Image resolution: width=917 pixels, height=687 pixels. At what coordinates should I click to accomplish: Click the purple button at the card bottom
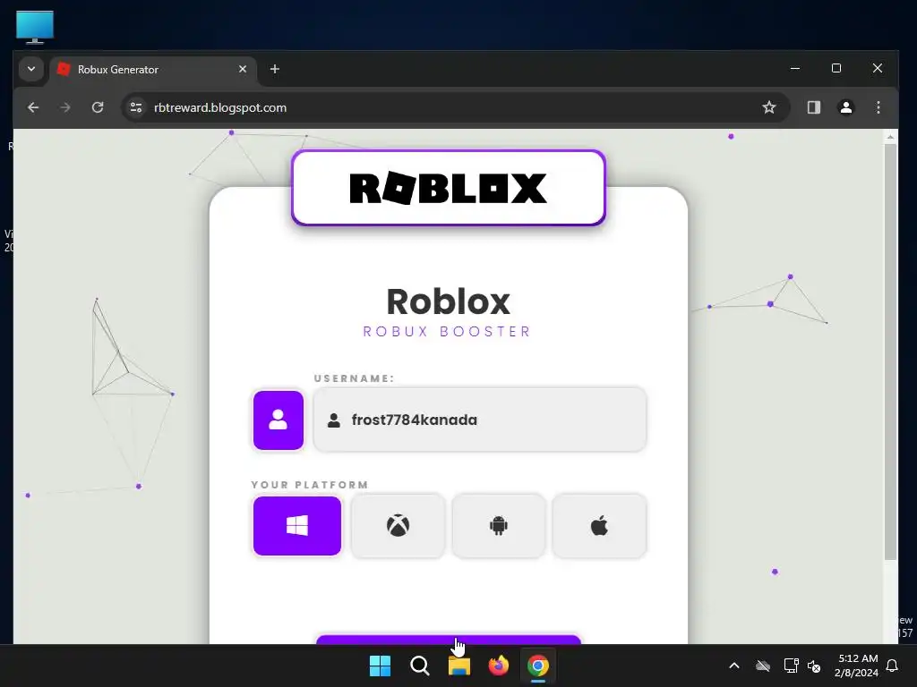449,640
